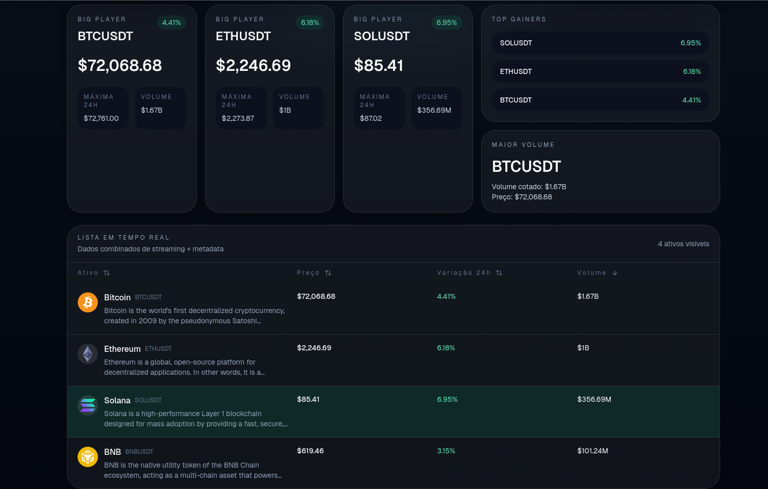Click the Solana striped logo icon
768x489 pixels.
pyautogui.click(x=88, y=405)
